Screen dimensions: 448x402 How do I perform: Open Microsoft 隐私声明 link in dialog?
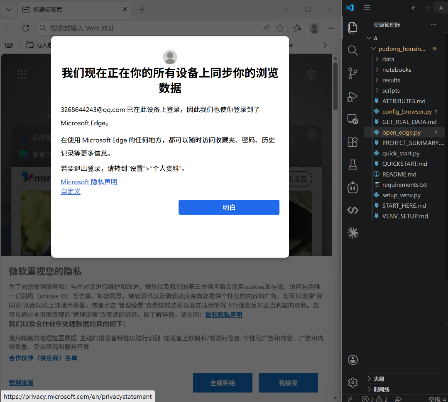click(x=89, y=182)
